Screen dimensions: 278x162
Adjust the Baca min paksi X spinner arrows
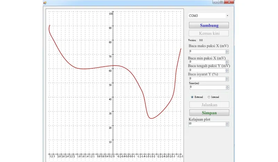(227, 62)
